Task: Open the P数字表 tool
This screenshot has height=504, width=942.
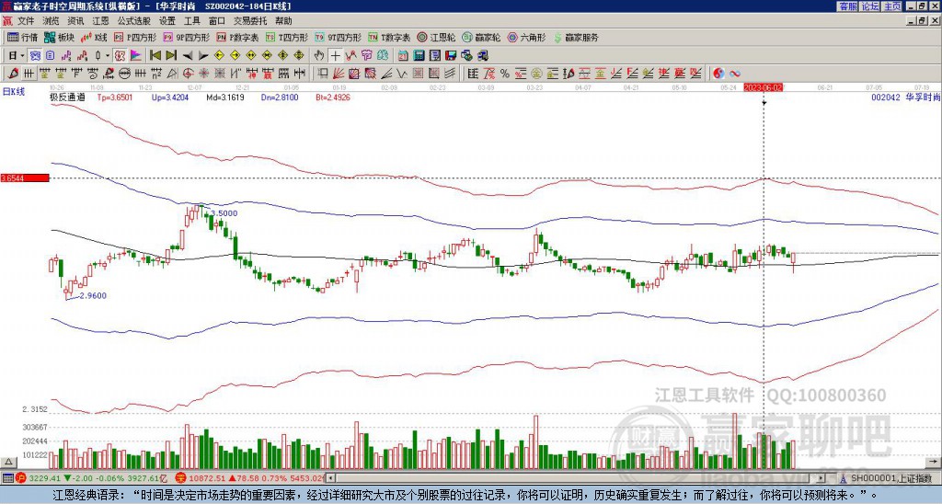Action: (237, 37)
